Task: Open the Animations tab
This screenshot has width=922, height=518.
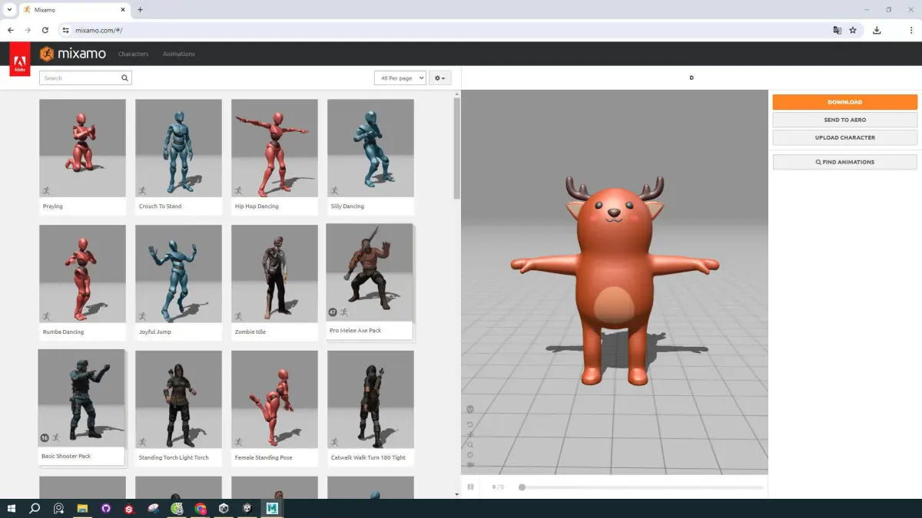Action: (x=179, y=54)
